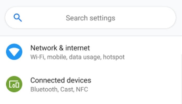The image size is (182, 104).
Task: Select the 'Network & internet' title text
Action: (x=60, y=48)
